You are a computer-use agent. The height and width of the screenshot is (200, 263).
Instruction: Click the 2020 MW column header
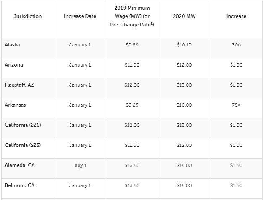pos(184,16)
